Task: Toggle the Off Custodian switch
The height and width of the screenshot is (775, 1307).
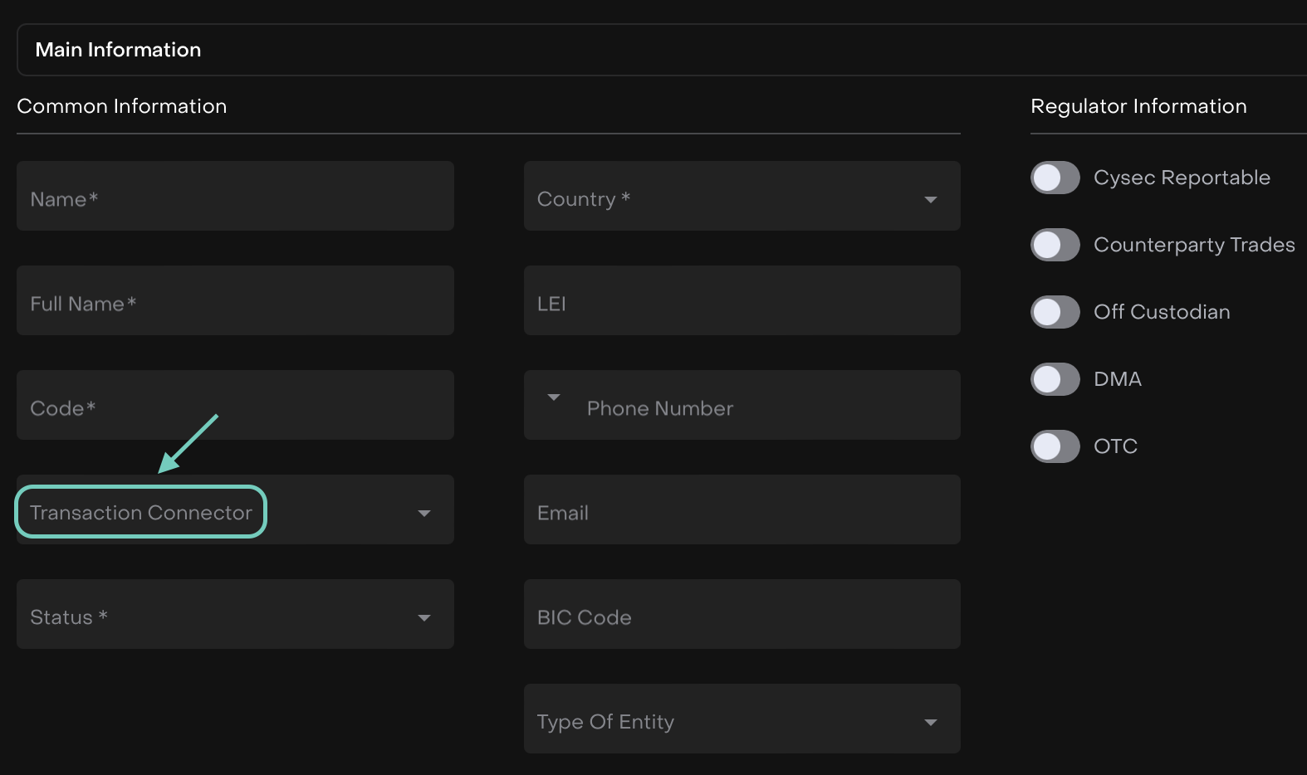Action: (1055, 312)
